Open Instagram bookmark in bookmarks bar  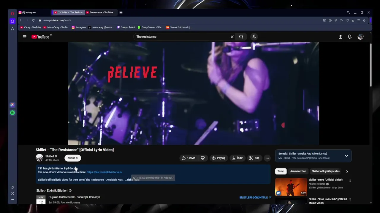[x=79, y=28]
